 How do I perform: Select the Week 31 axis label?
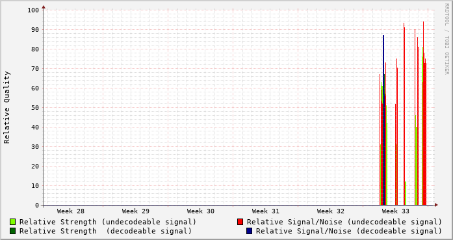coord(266,211)
